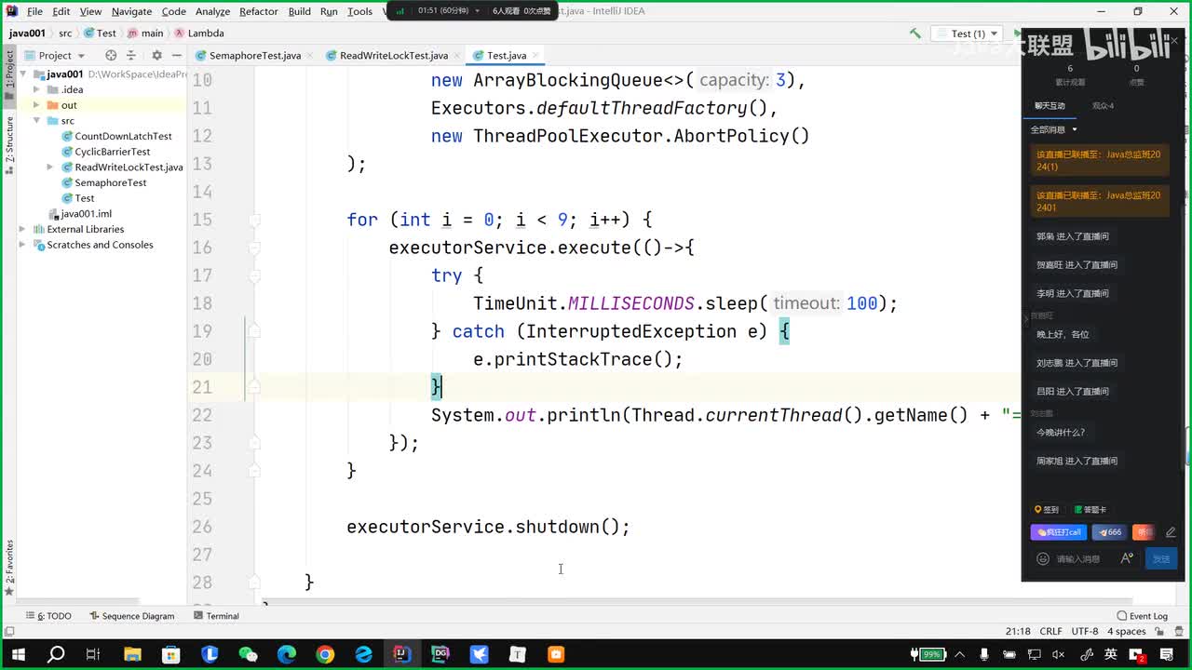Click the collapse all icon in Project panel
The height and width of the screenshot is (670, 1192).
[x=131, y=56]
